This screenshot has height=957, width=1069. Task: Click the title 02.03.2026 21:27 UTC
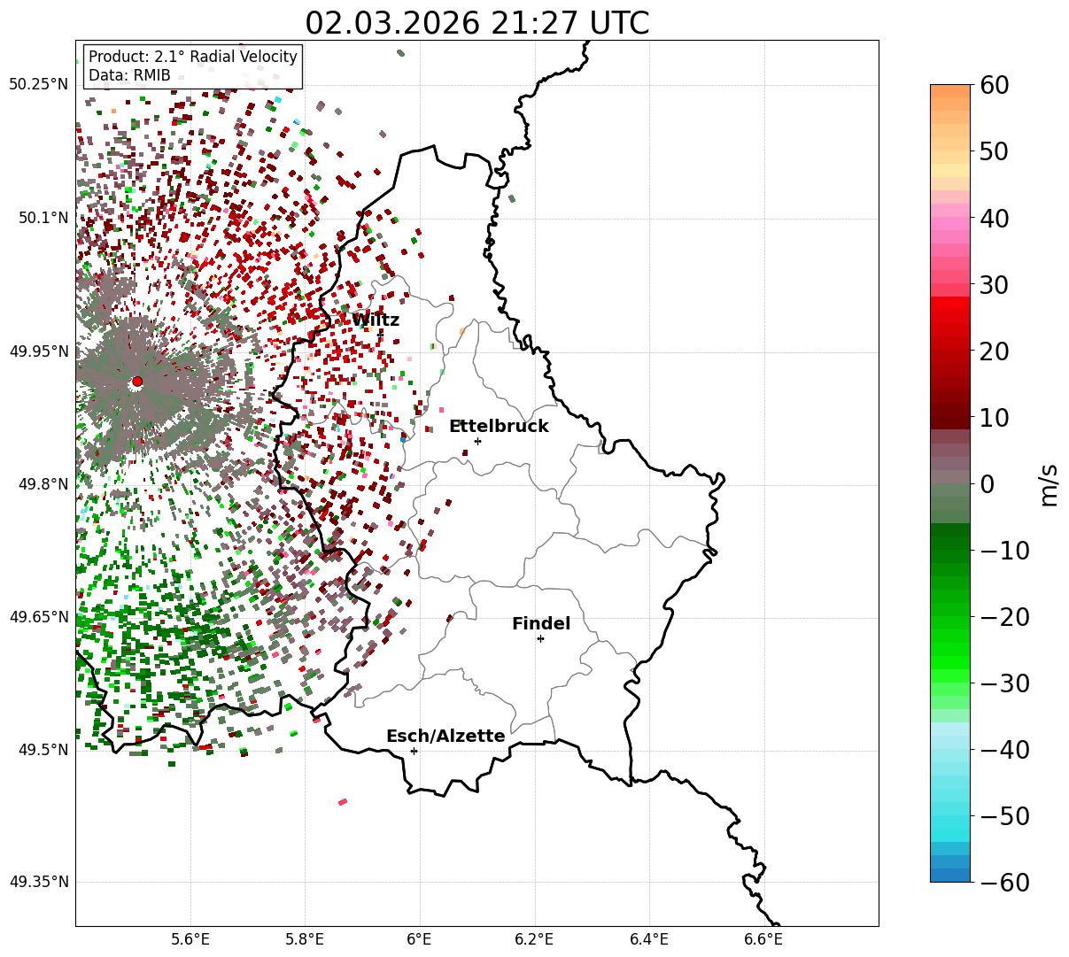[x=477, y=22]
